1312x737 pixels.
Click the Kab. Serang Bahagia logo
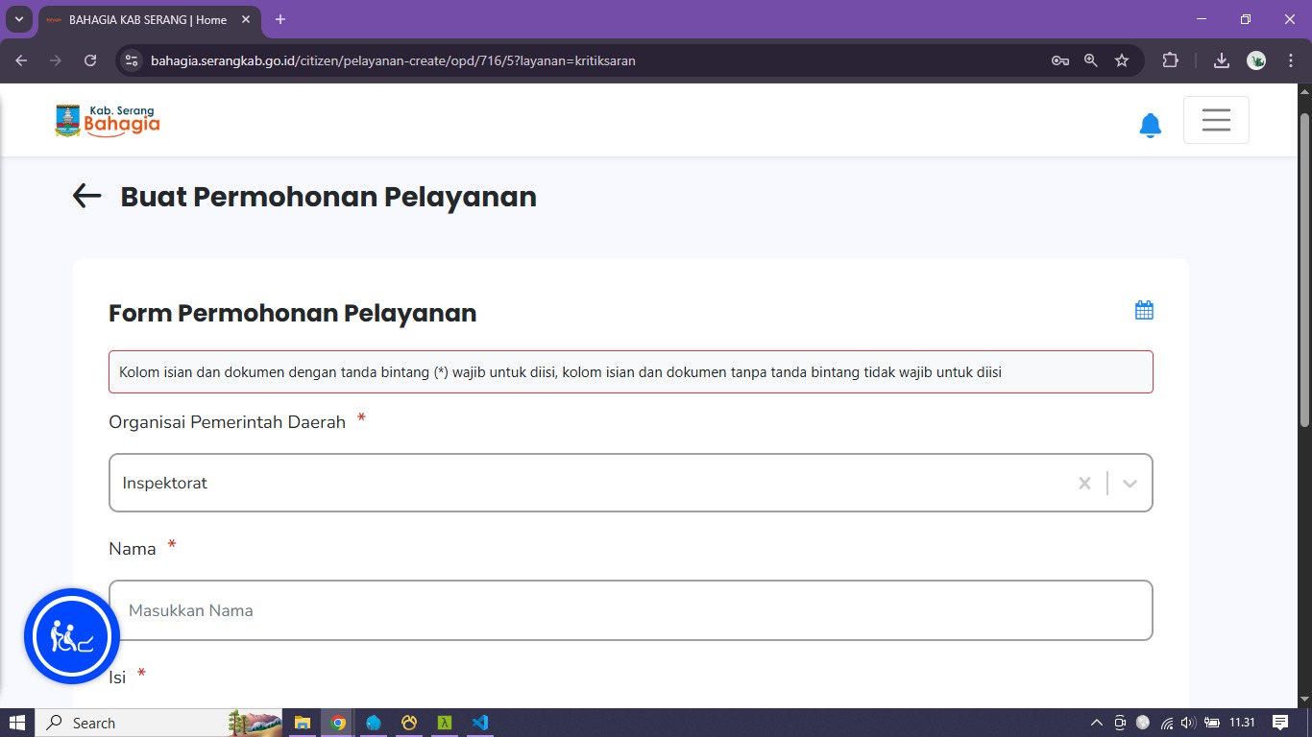coord(108,121)
